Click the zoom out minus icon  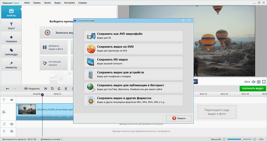pos(224,139)
